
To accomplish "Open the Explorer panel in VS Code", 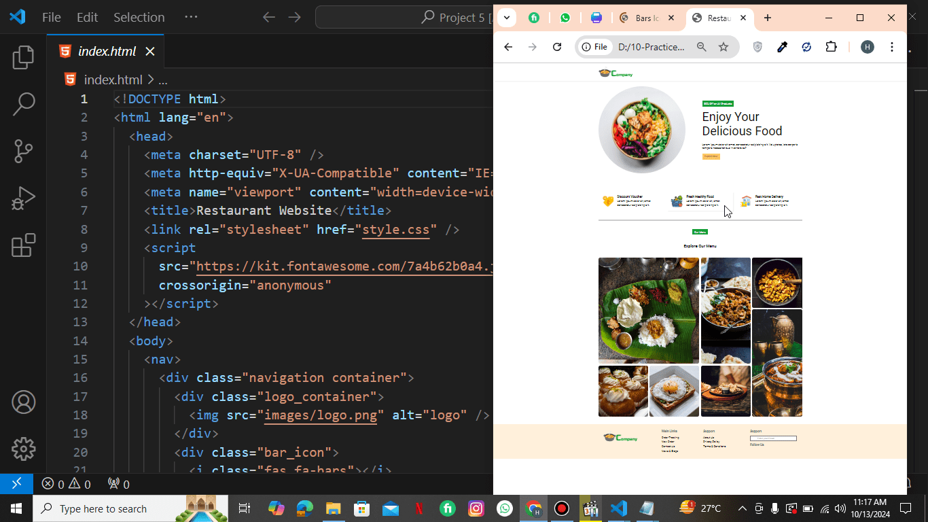I will click(x=23, y=58).
